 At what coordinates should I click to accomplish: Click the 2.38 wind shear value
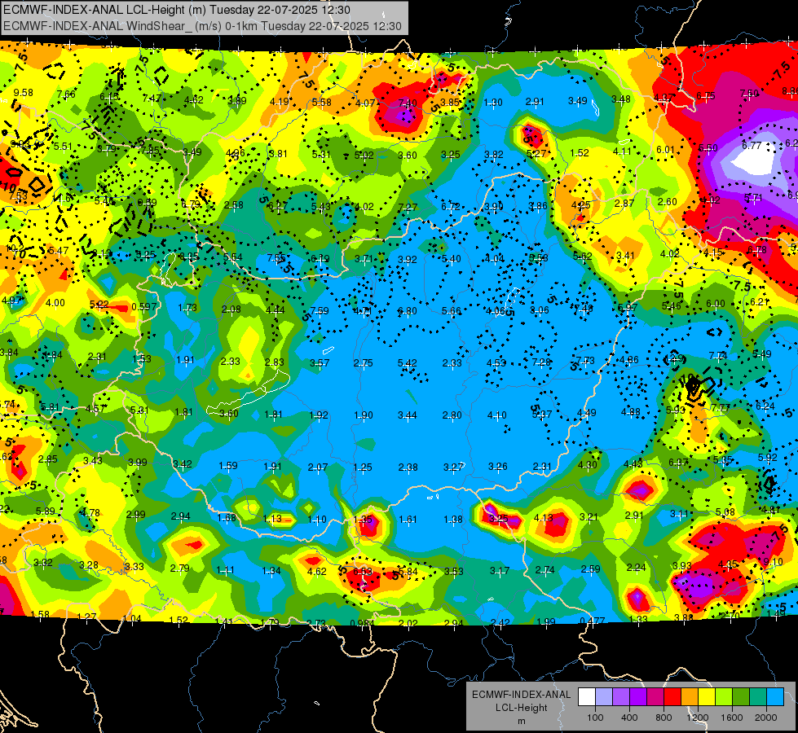pos(408,467)
